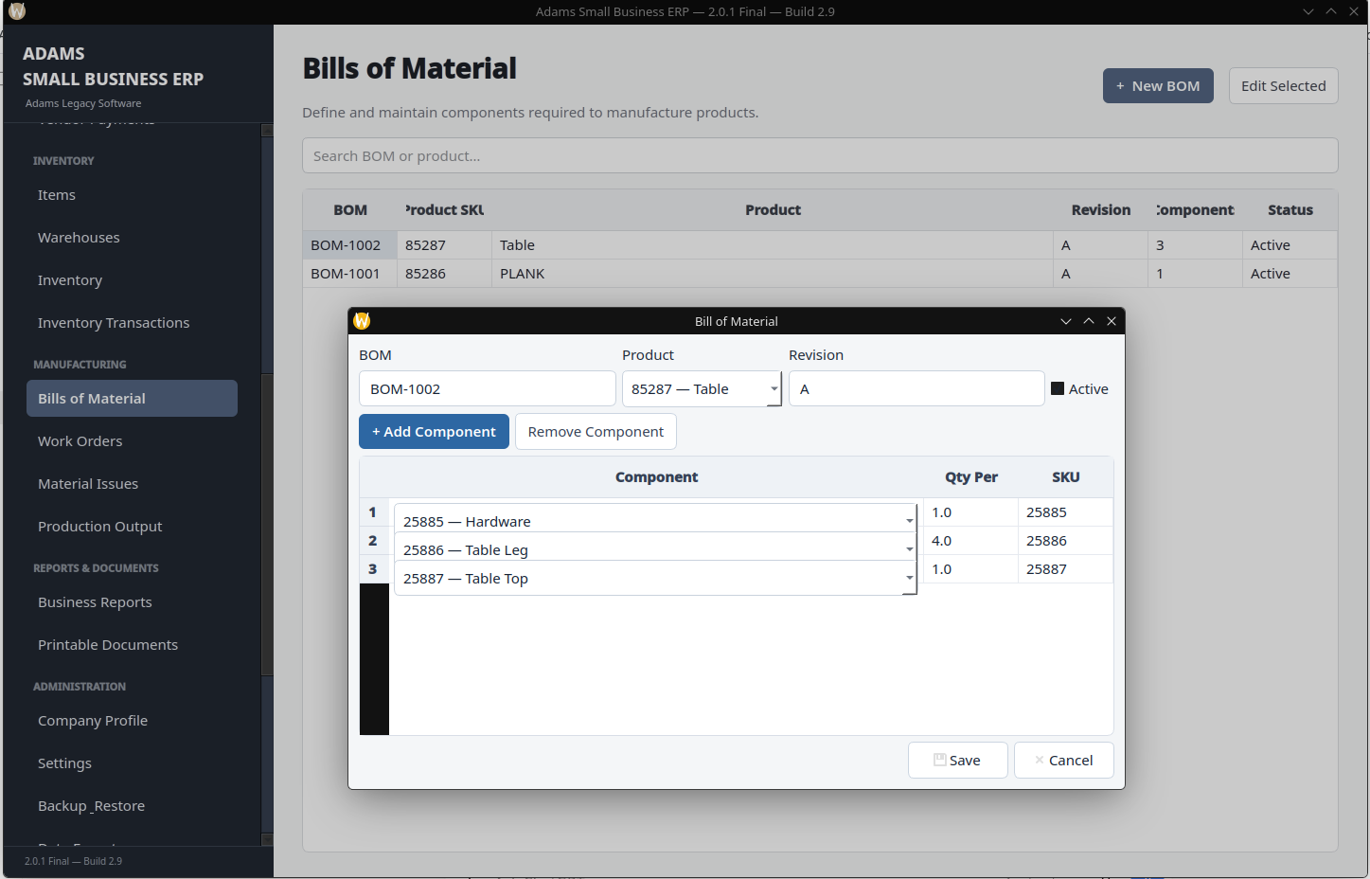
Task: Click the SKU cell 25885
Action: [1065, 512]
